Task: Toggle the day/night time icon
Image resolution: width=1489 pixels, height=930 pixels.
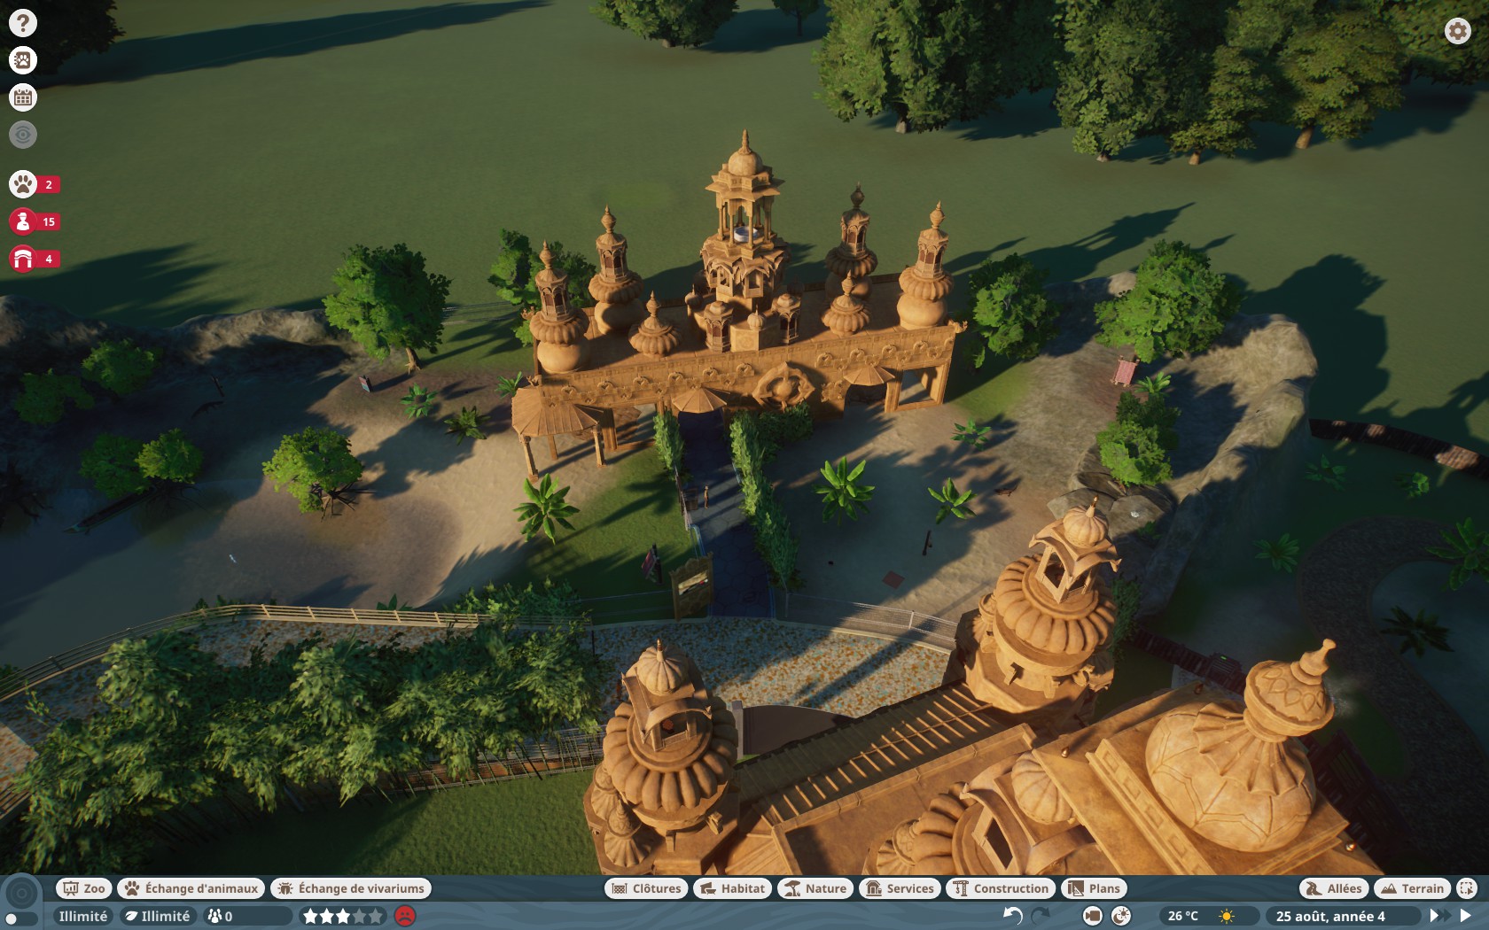Action: 1121,916
